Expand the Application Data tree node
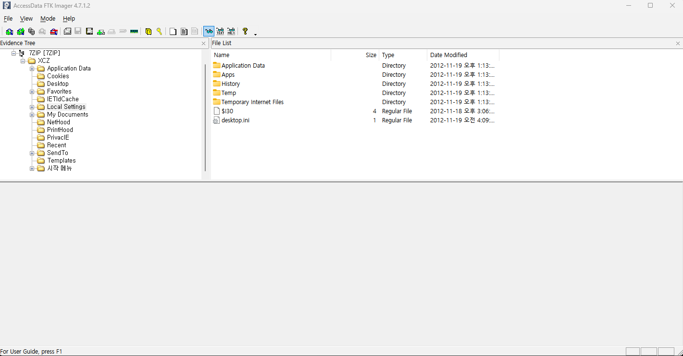This screenshot has height=356, width=683. [x=32, y=69]
